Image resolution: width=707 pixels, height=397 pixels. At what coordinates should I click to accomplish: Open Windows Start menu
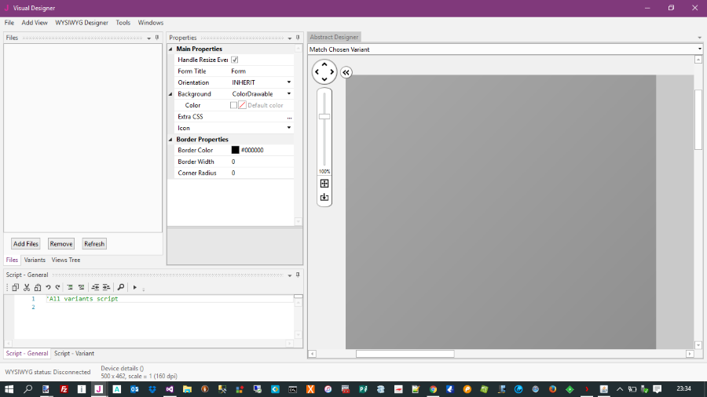tap(9, 389)
